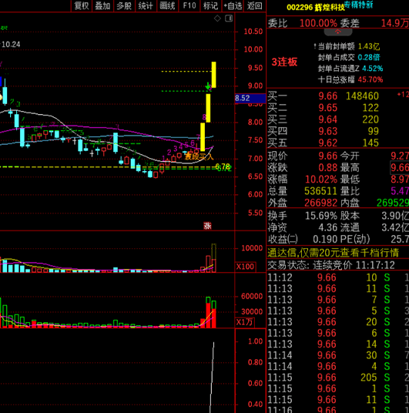Open the 叠加 overlay option
409x413 pixels.
[102, 6]
